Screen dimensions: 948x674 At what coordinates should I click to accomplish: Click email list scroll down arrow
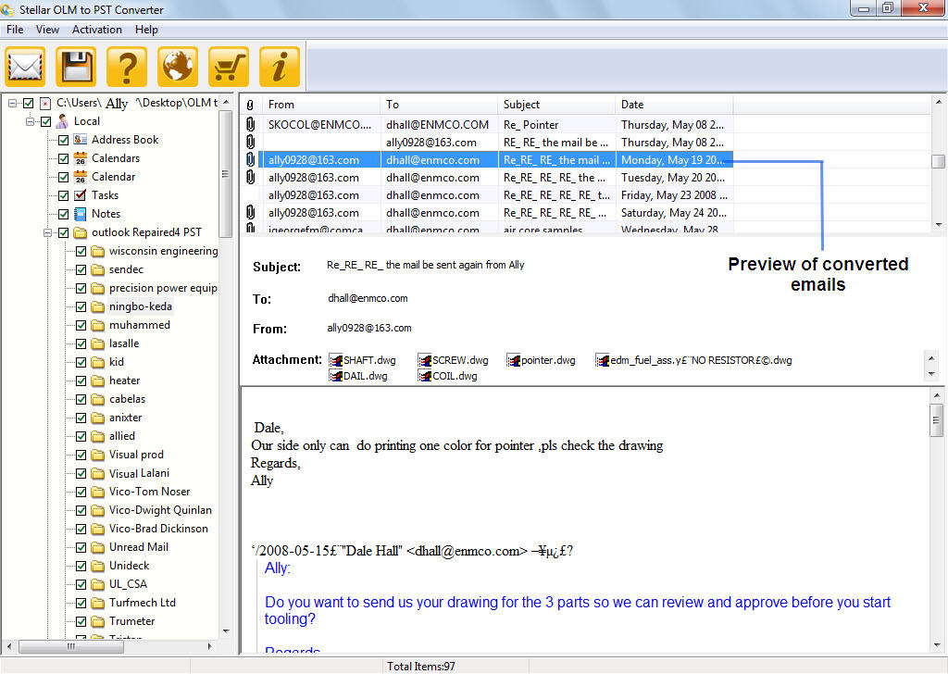[x=939, y=225]
